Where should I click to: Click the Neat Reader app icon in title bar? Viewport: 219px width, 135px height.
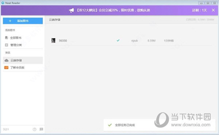pos(3,3)
